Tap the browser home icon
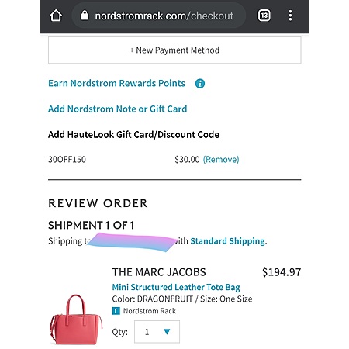This screenshot has height=349, width=349. pyautogui.click(x=56, y=16)
